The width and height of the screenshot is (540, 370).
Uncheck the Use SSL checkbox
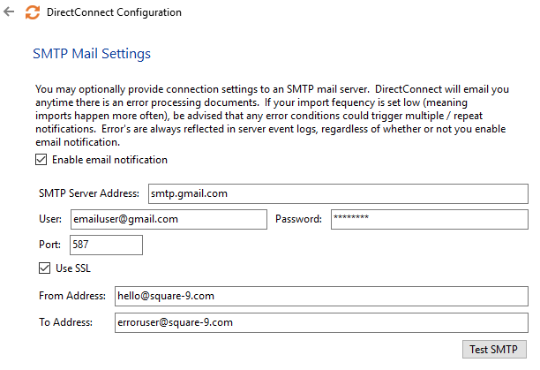45,268
